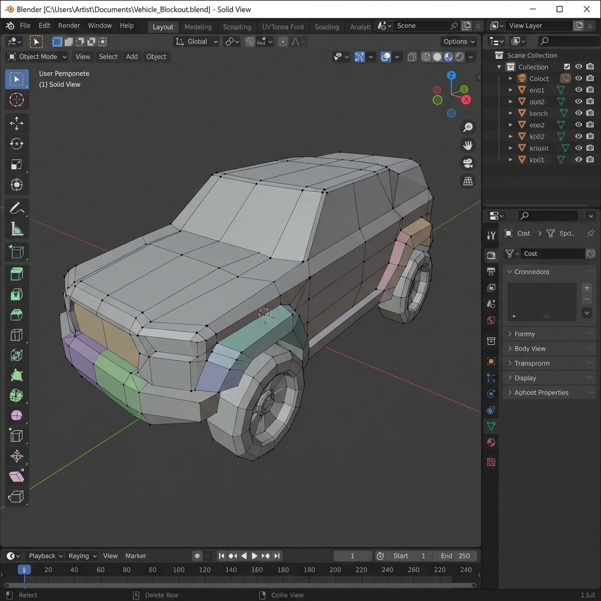601x601 pixels.
Task: Select the Annotate tool in the left toolbar
Action: click(16, 207)
